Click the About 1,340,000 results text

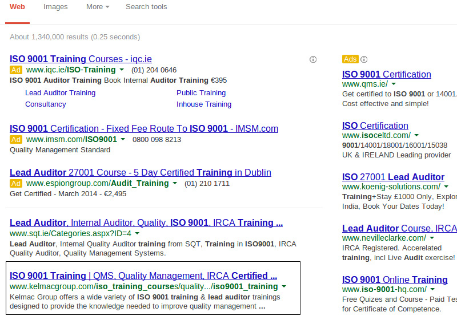(x=75, y=37)
